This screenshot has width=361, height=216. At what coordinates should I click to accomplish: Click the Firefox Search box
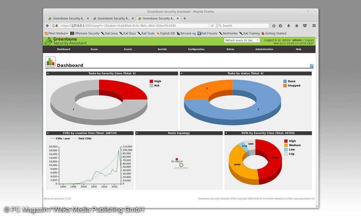point(243,26)
